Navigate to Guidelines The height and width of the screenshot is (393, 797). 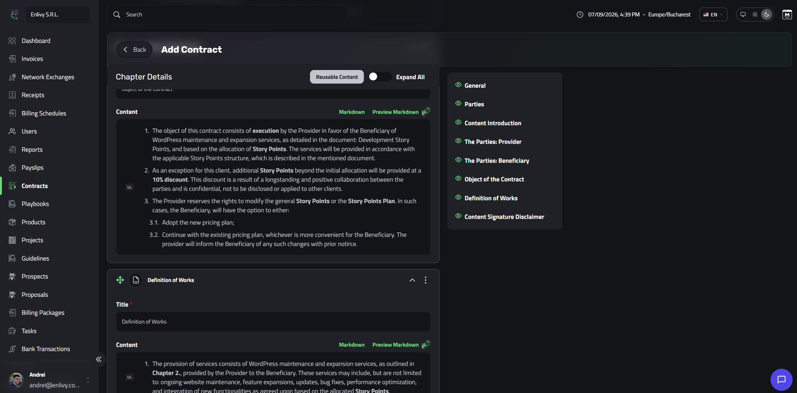(x=35, y=258)
